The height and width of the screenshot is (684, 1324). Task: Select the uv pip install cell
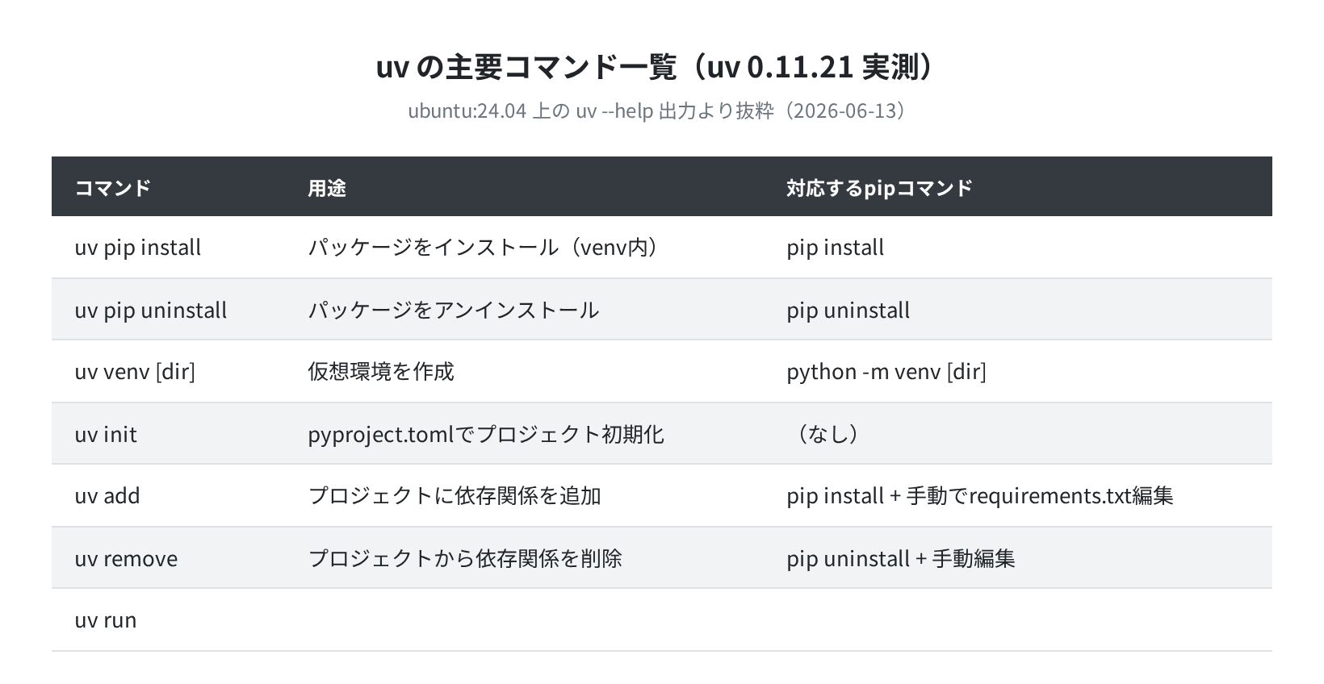(138, 248)
